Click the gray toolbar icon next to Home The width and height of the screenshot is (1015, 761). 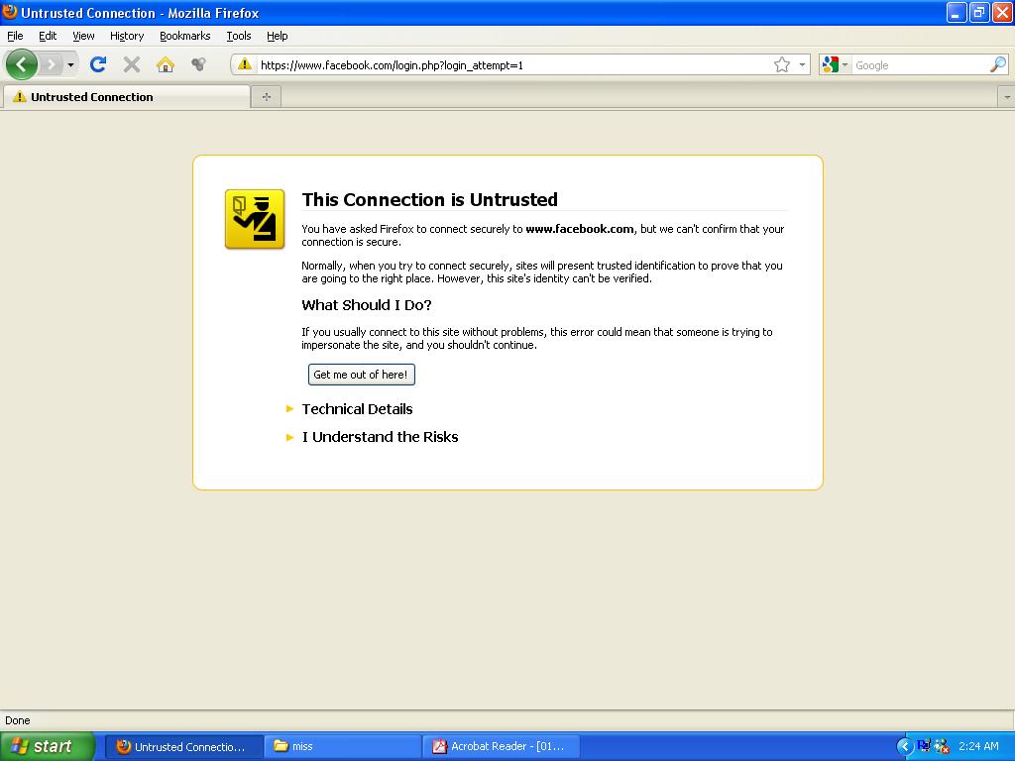(198, 64)
